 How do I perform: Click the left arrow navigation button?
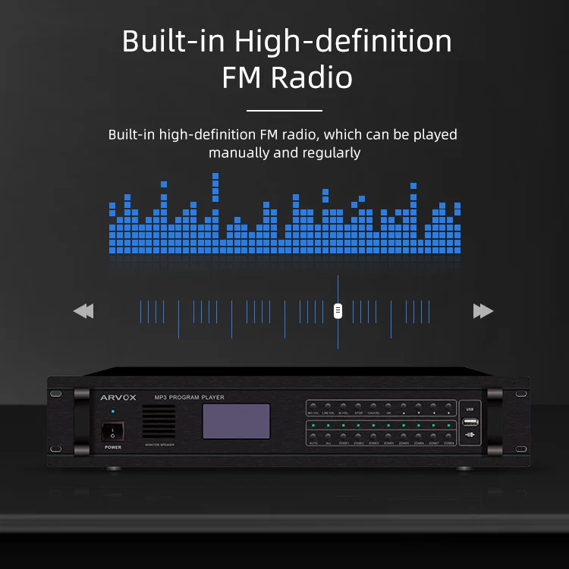(x=433, y=406)
